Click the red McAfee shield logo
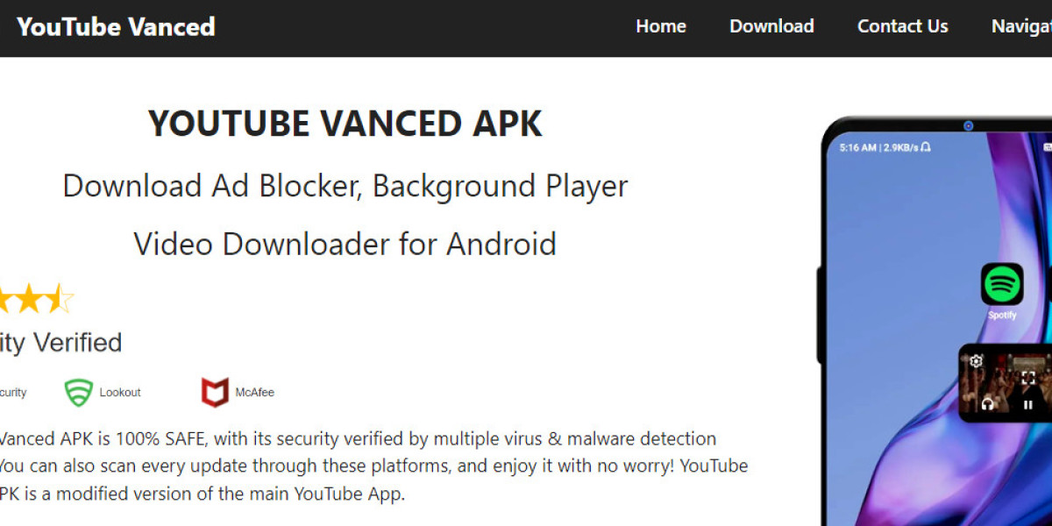 [x=215, y=393]
